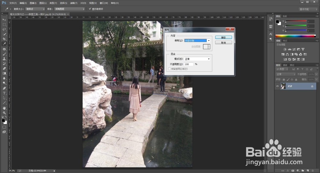320x173 pixels.
Task: Select the Eraser tool
Action: [4, 68]
